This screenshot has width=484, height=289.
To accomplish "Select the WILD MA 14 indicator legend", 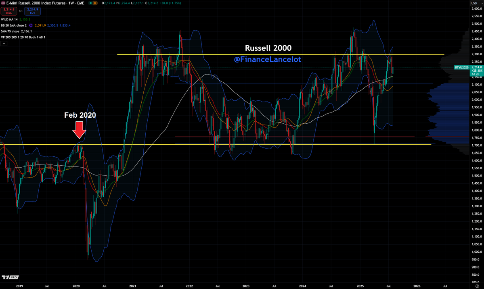I will [x=9, y=19].
